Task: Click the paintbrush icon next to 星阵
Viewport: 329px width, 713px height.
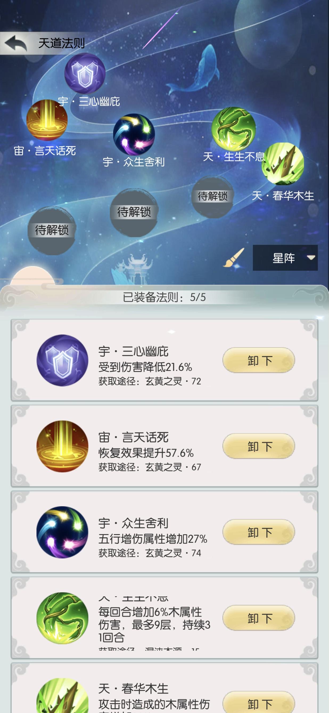Action: [234, 258]
